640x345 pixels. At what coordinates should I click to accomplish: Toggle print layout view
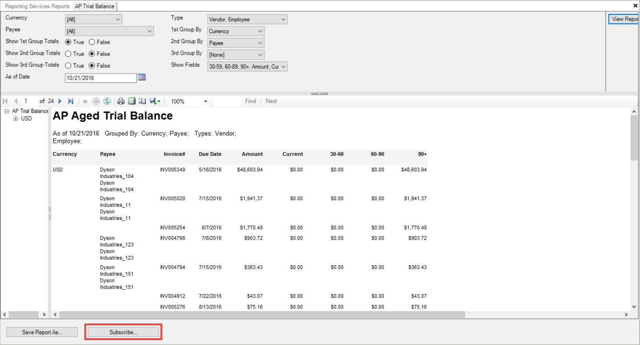[x=132, y=101]
